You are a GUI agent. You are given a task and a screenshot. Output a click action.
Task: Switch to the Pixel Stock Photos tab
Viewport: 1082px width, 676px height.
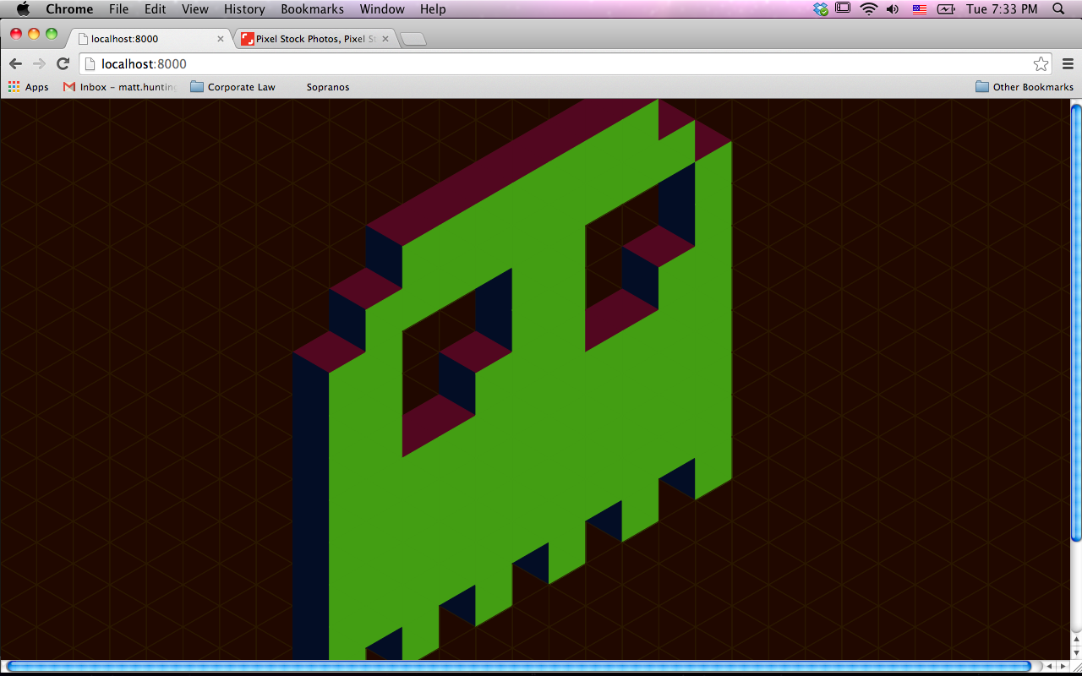[x=314, y=39]
